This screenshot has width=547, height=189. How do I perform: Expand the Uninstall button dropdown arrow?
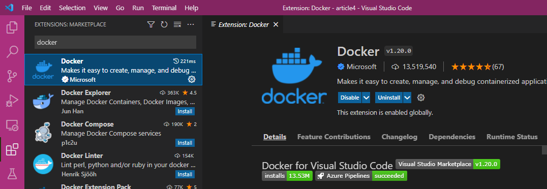click(408, 98)
